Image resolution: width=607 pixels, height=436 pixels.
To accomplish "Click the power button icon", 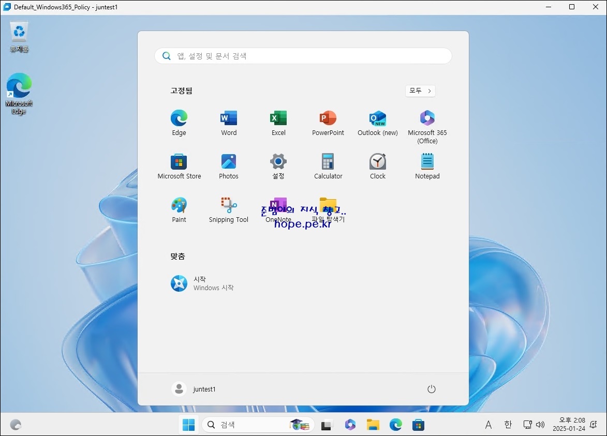I will pyautogui.click(x=431, y=389).
